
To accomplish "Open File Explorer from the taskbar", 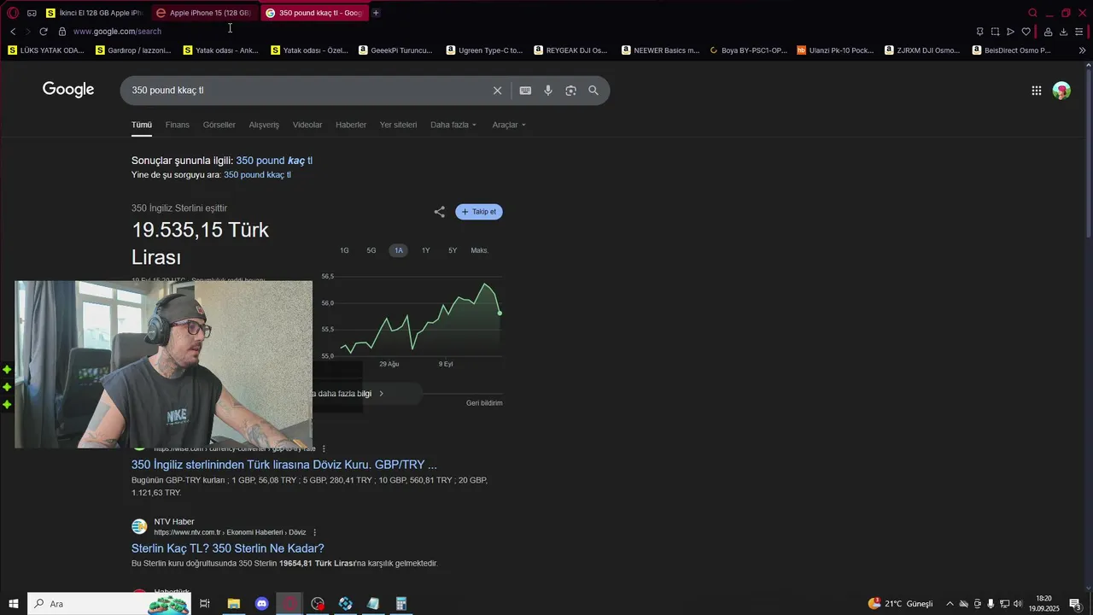I will [233, 604].
